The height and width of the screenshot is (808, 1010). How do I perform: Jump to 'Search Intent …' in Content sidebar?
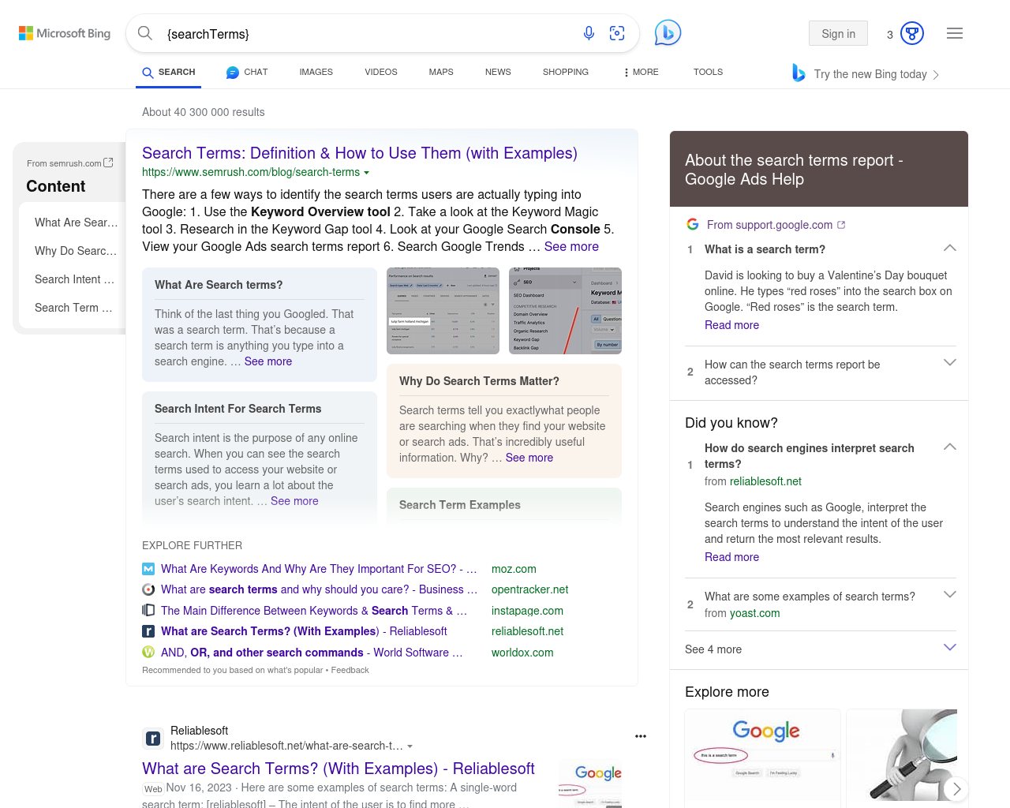(74, 279)
